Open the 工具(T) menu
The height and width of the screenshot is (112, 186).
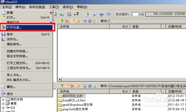(54, 7)
